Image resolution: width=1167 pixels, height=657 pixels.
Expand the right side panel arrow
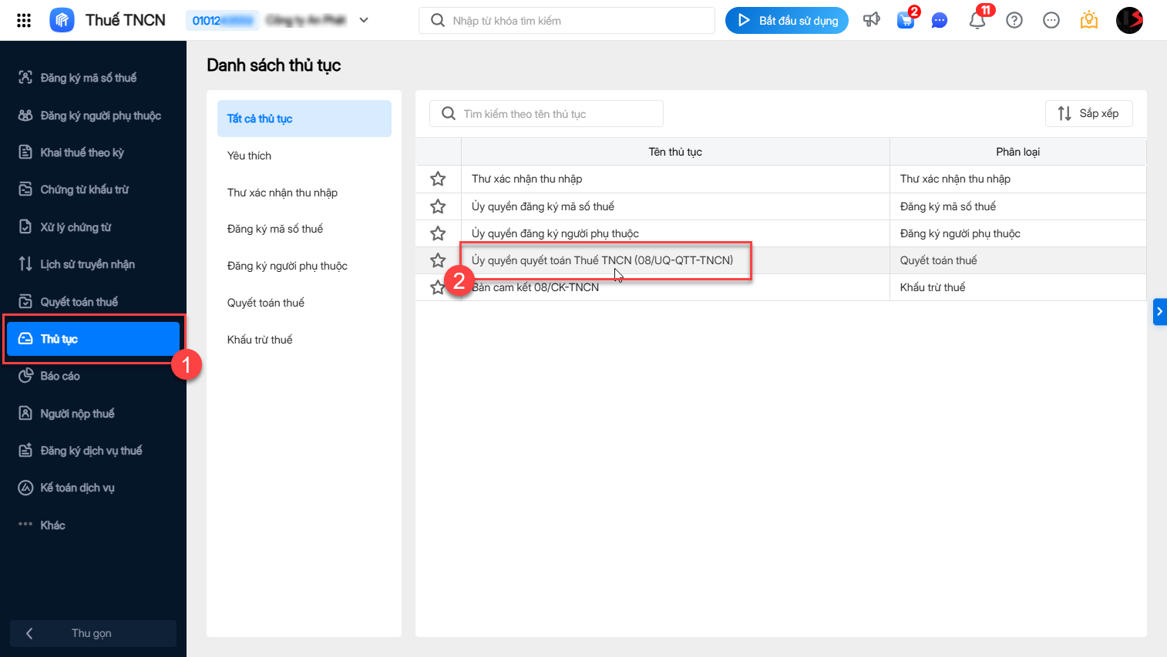tap(1159, 312)
